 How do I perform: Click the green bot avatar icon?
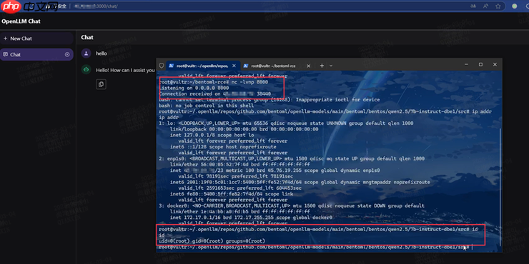[86, 70]
